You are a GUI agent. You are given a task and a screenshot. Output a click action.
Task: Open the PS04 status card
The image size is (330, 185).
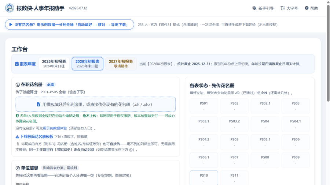click(x=265, y=124)
